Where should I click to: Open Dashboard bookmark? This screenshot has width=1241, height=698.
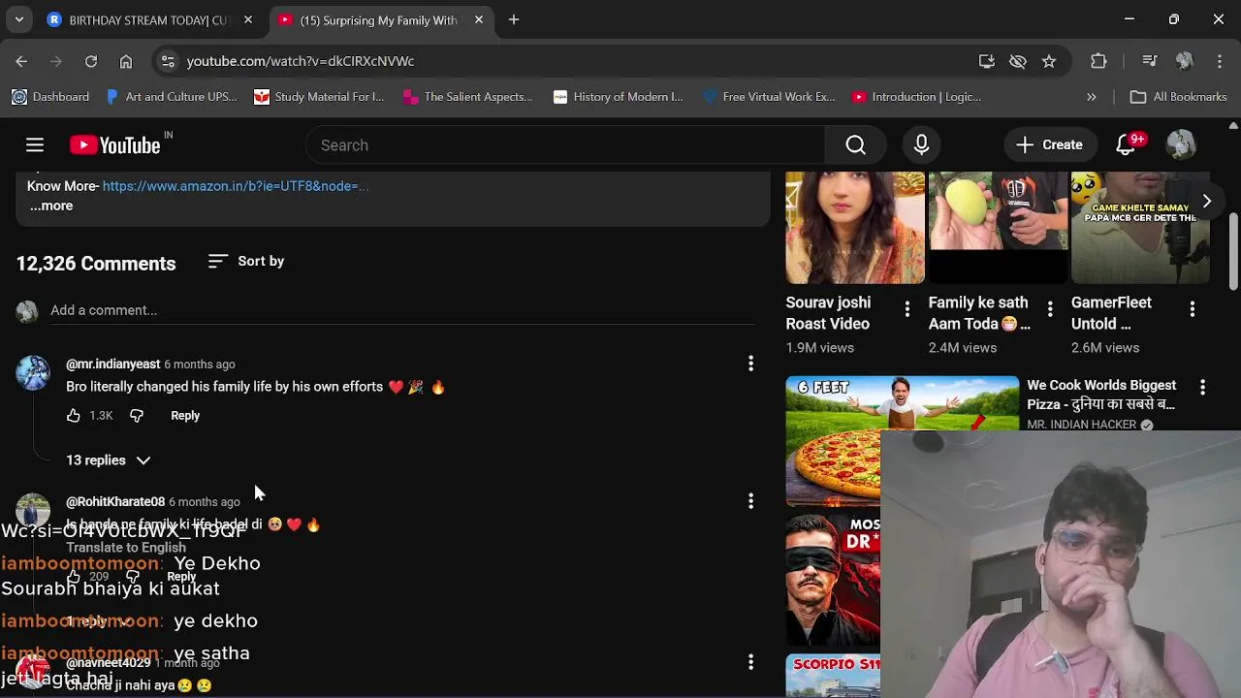(x=50, y=97)
